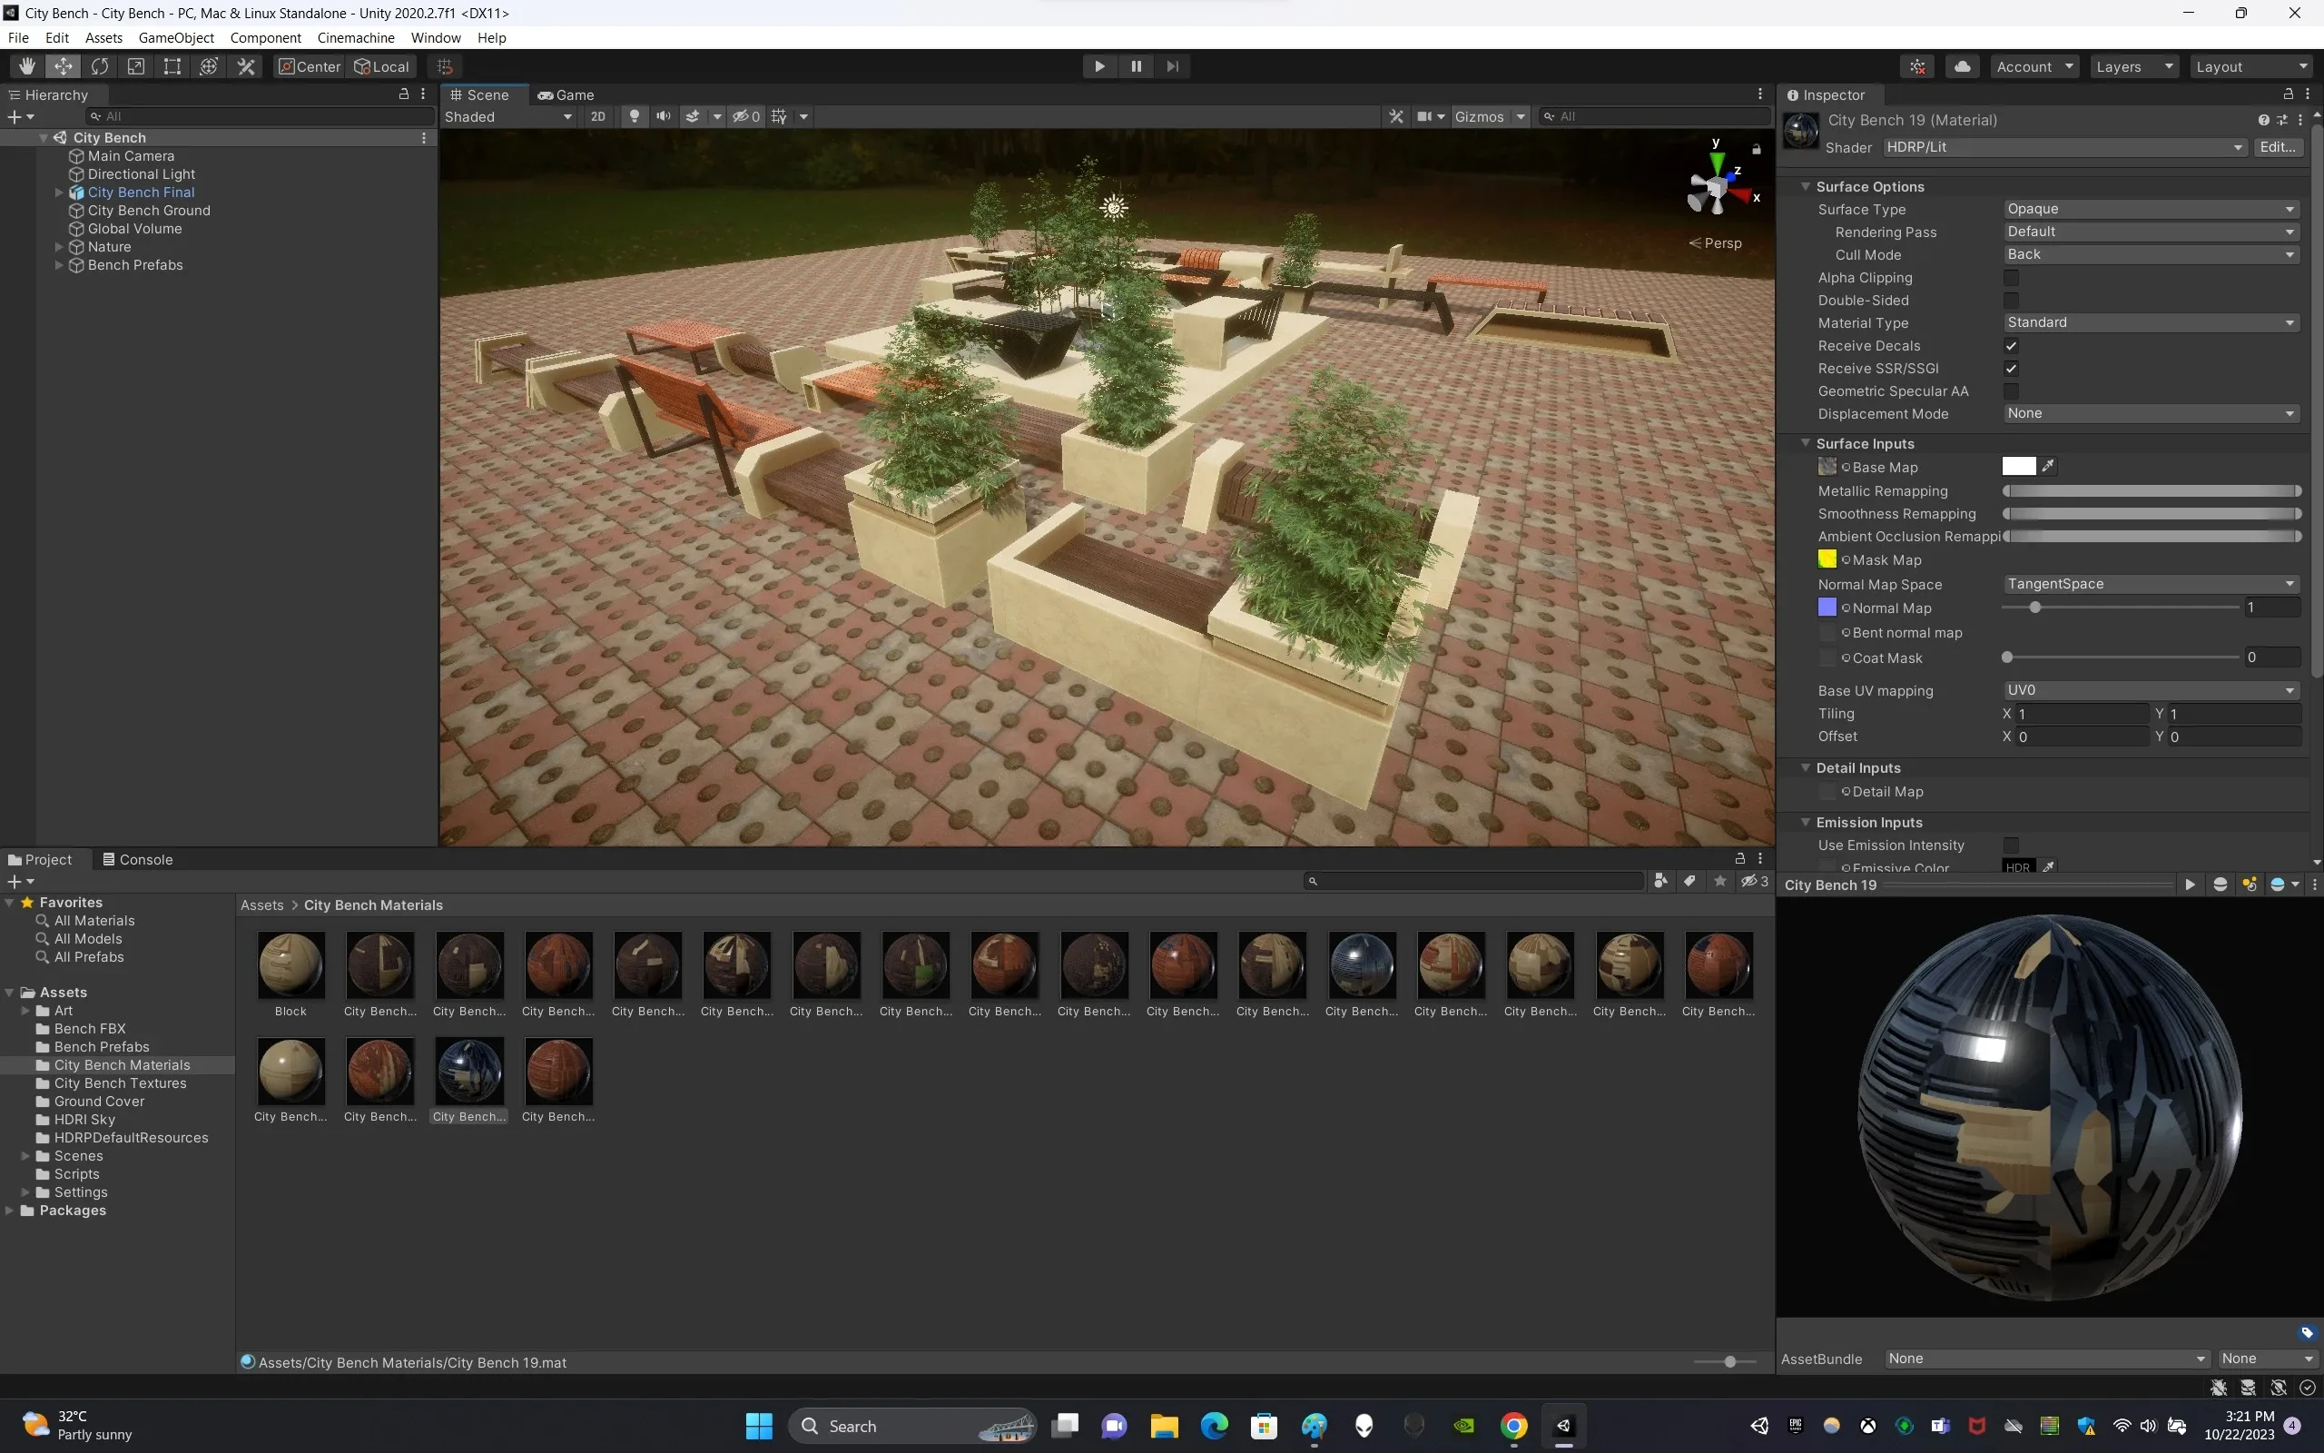The image size is (2324, 1453).
Task: Click Base Map white color swatch
Action: tap(2019, 466)
